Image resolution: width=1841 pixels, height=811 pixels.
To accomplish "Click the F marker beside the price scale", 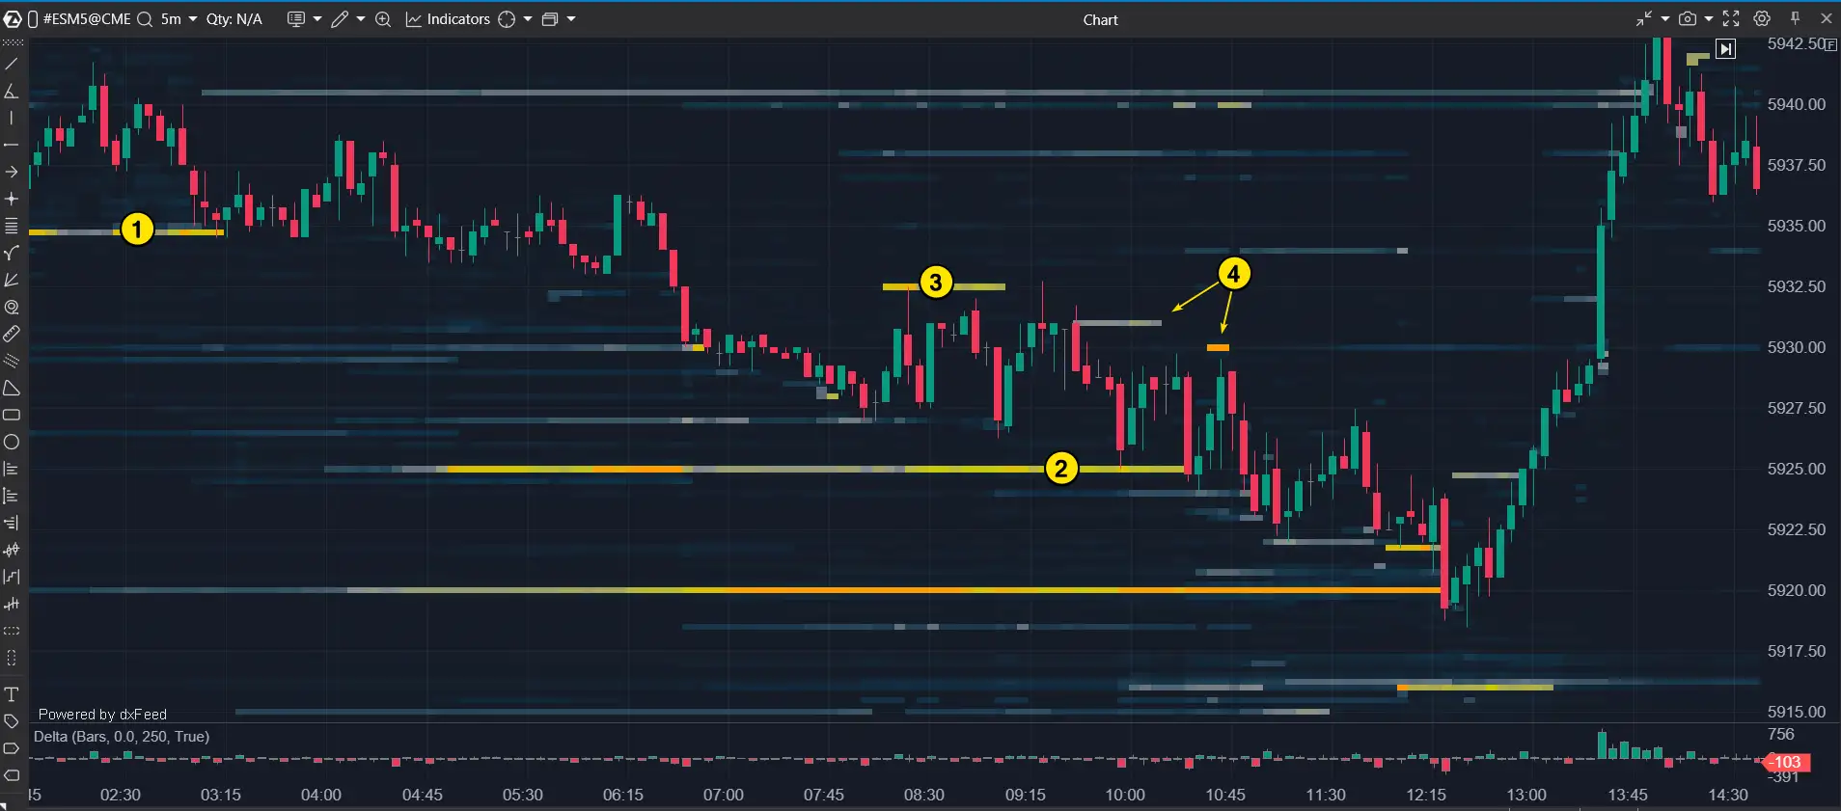I will tap(1832, 44).
